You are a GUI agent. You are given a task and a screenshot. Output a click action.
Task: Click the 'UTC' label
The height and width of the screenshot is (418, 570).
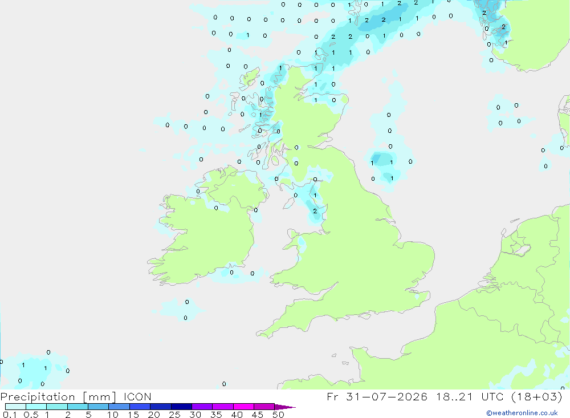[492, 396]
